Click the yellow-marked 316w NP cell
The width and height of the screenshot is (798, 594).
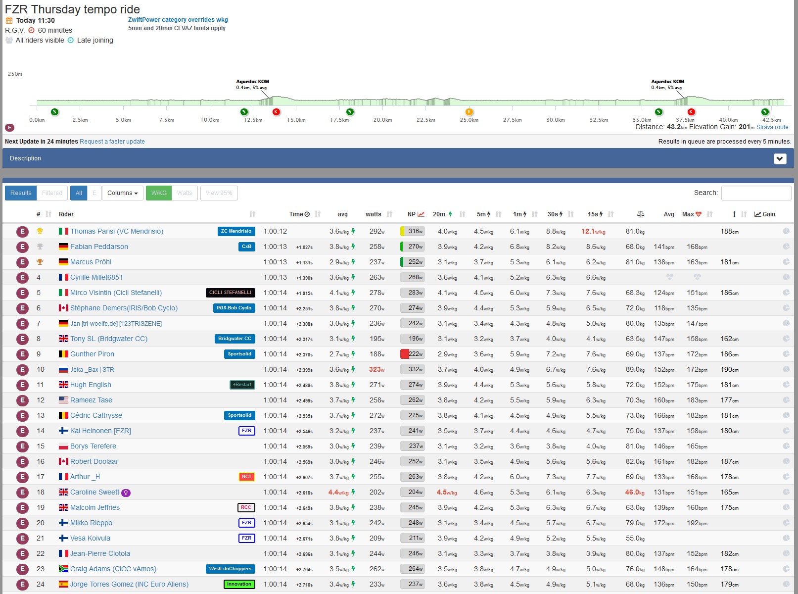(x=413, y=231)
